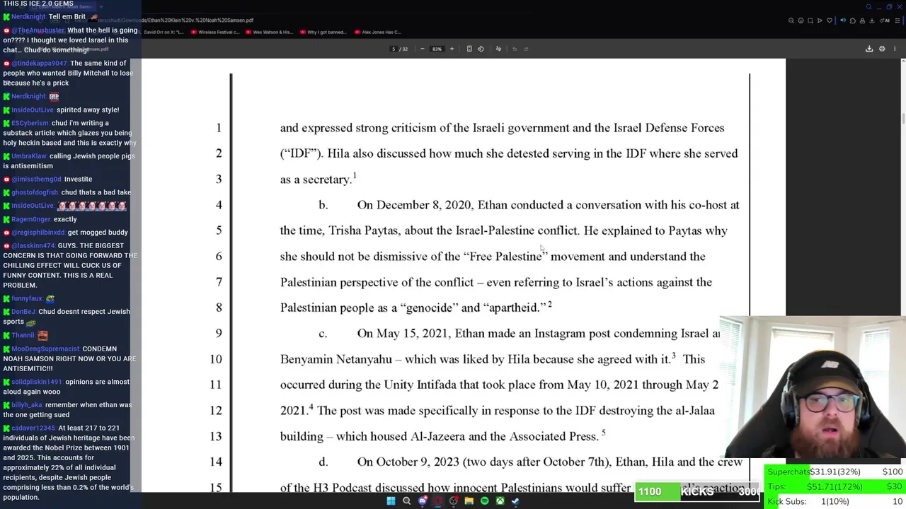The height and width of the screenshot is (509, 906).
Task: Open browser search tabs icon at top right
Action: (869, 7)
